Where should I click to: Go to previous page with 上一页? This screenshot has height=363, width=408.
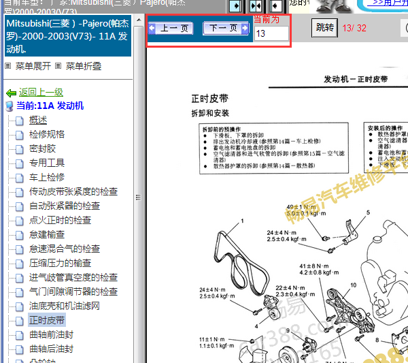(x=171, y=28)
